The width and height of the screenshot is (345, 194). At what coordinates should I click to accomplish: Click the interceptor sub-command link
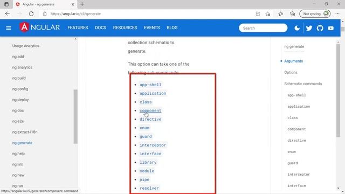[153, 145]
